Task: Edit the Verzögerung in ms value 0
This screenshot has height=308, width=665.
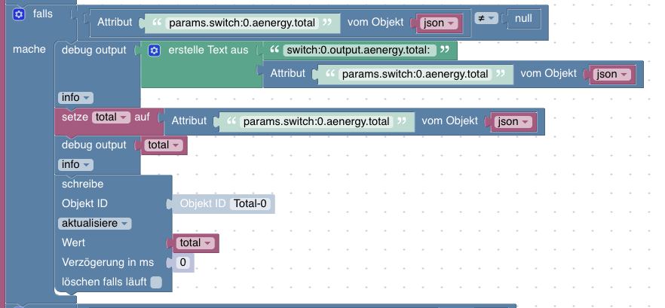Action: coord(182,263)
